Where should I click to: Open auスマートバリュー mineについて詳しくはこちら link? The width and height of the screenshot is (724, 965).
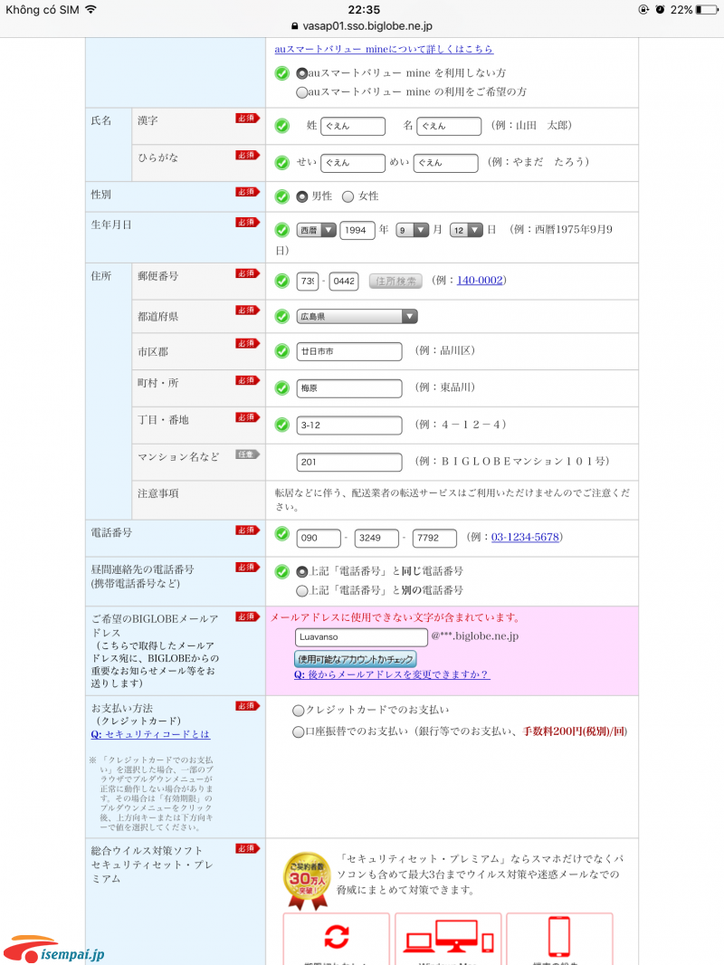click(384, 49)
